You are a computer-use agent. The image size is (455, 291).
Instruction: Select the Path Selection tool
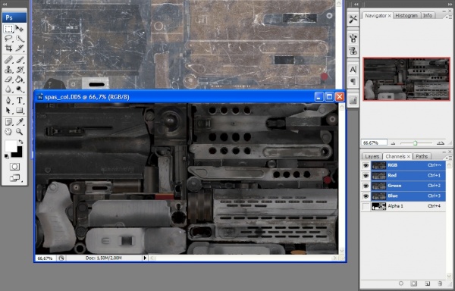[x=8, y=111]
